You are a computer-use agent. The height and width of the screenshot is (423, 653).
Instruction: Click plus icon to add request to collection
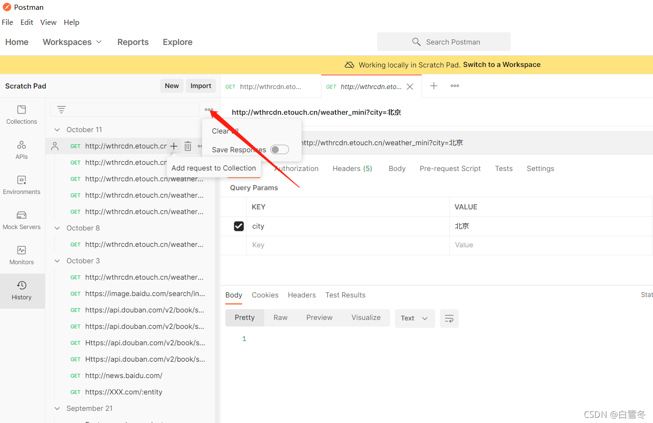click(x=174, y=146)
